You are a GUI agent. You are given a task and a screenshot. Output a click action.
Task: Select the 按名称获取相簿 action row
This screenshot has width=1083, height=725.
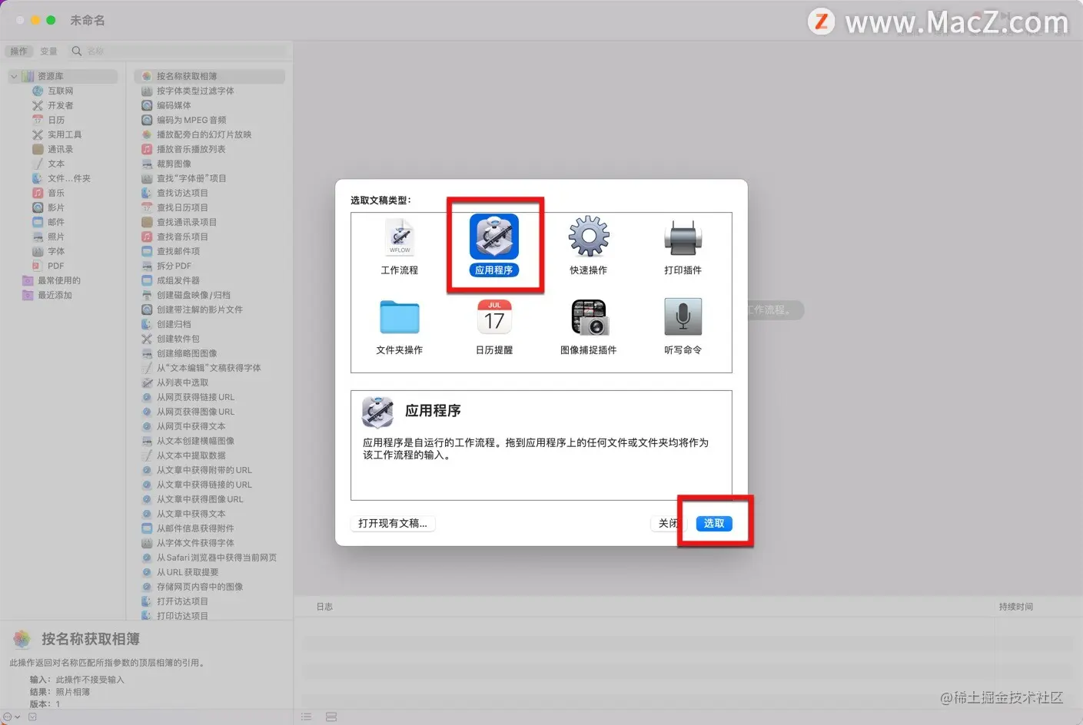pyautogui.click(x=209, y=76)
